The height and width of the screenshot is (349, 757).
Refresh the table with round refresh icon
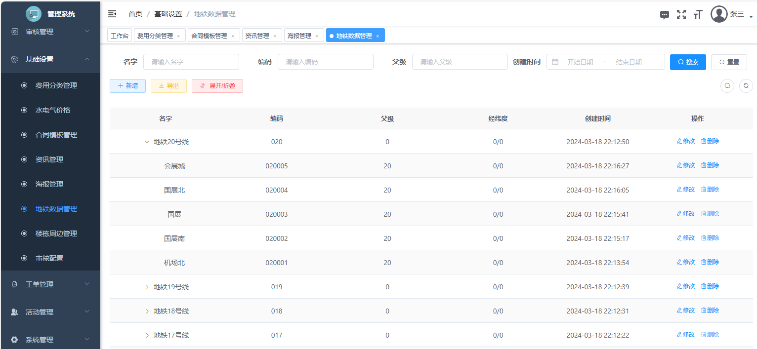click(x=746, y=86)
